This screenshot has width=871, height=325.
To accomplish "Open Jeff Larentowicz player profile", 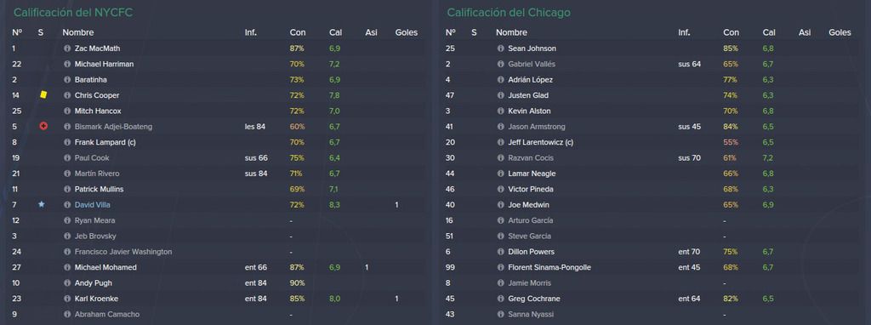I will (x=540, y=142).
